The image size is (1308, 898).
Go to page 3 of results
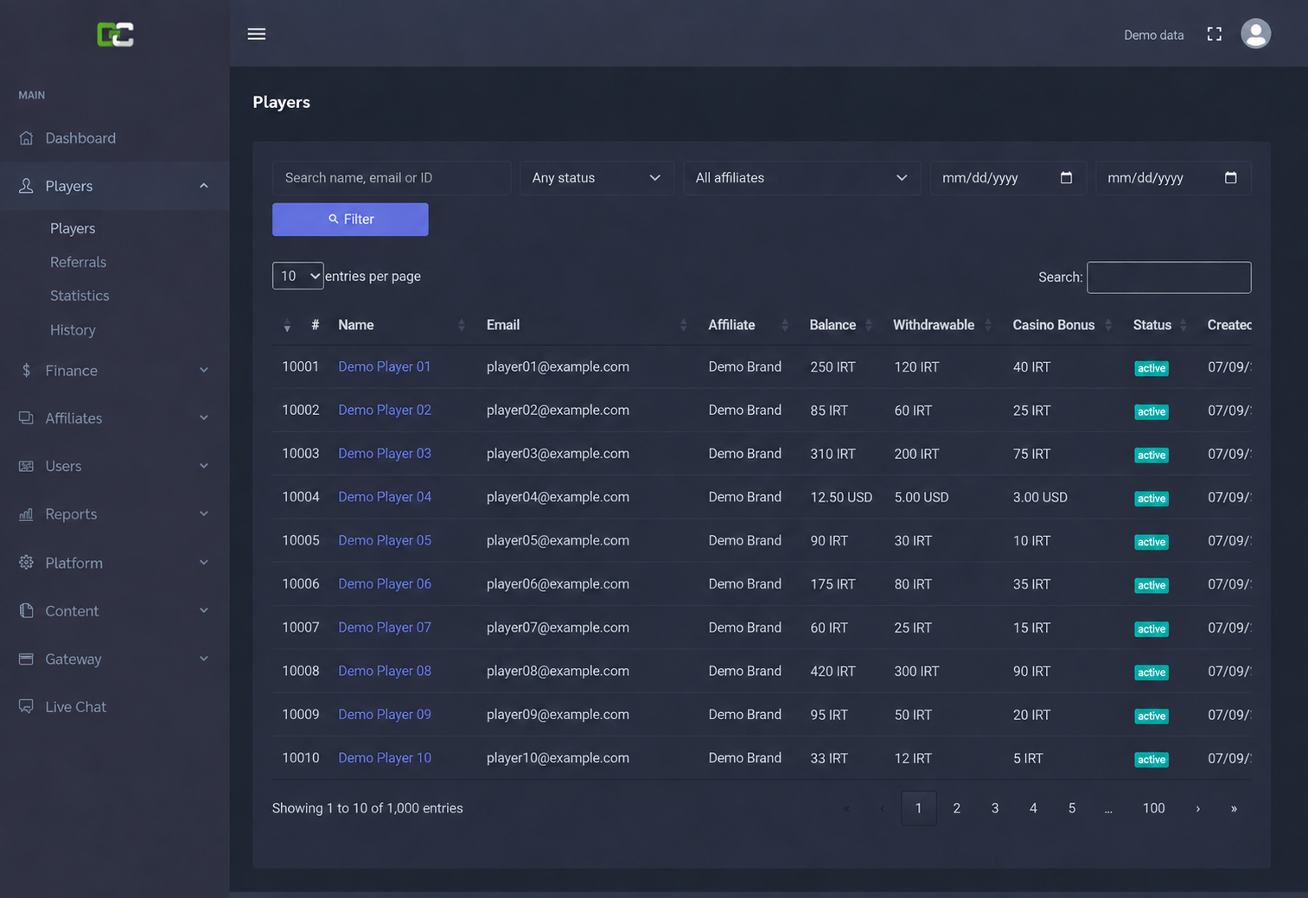[995, 808]
